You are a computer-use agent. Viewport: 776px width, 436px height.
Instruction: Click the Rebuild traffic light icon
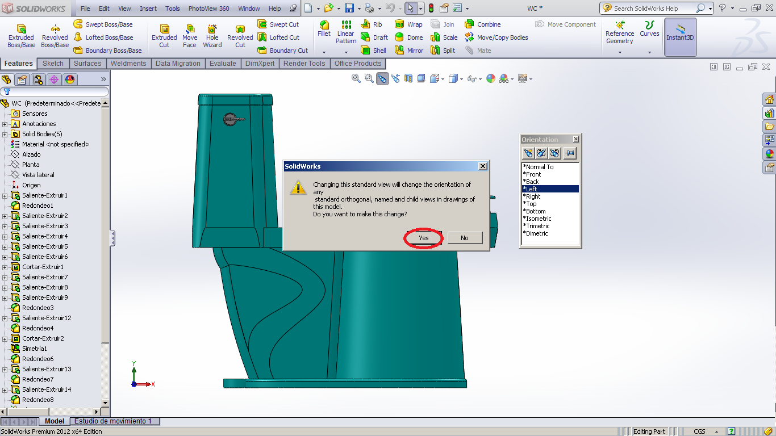point(431,8)
